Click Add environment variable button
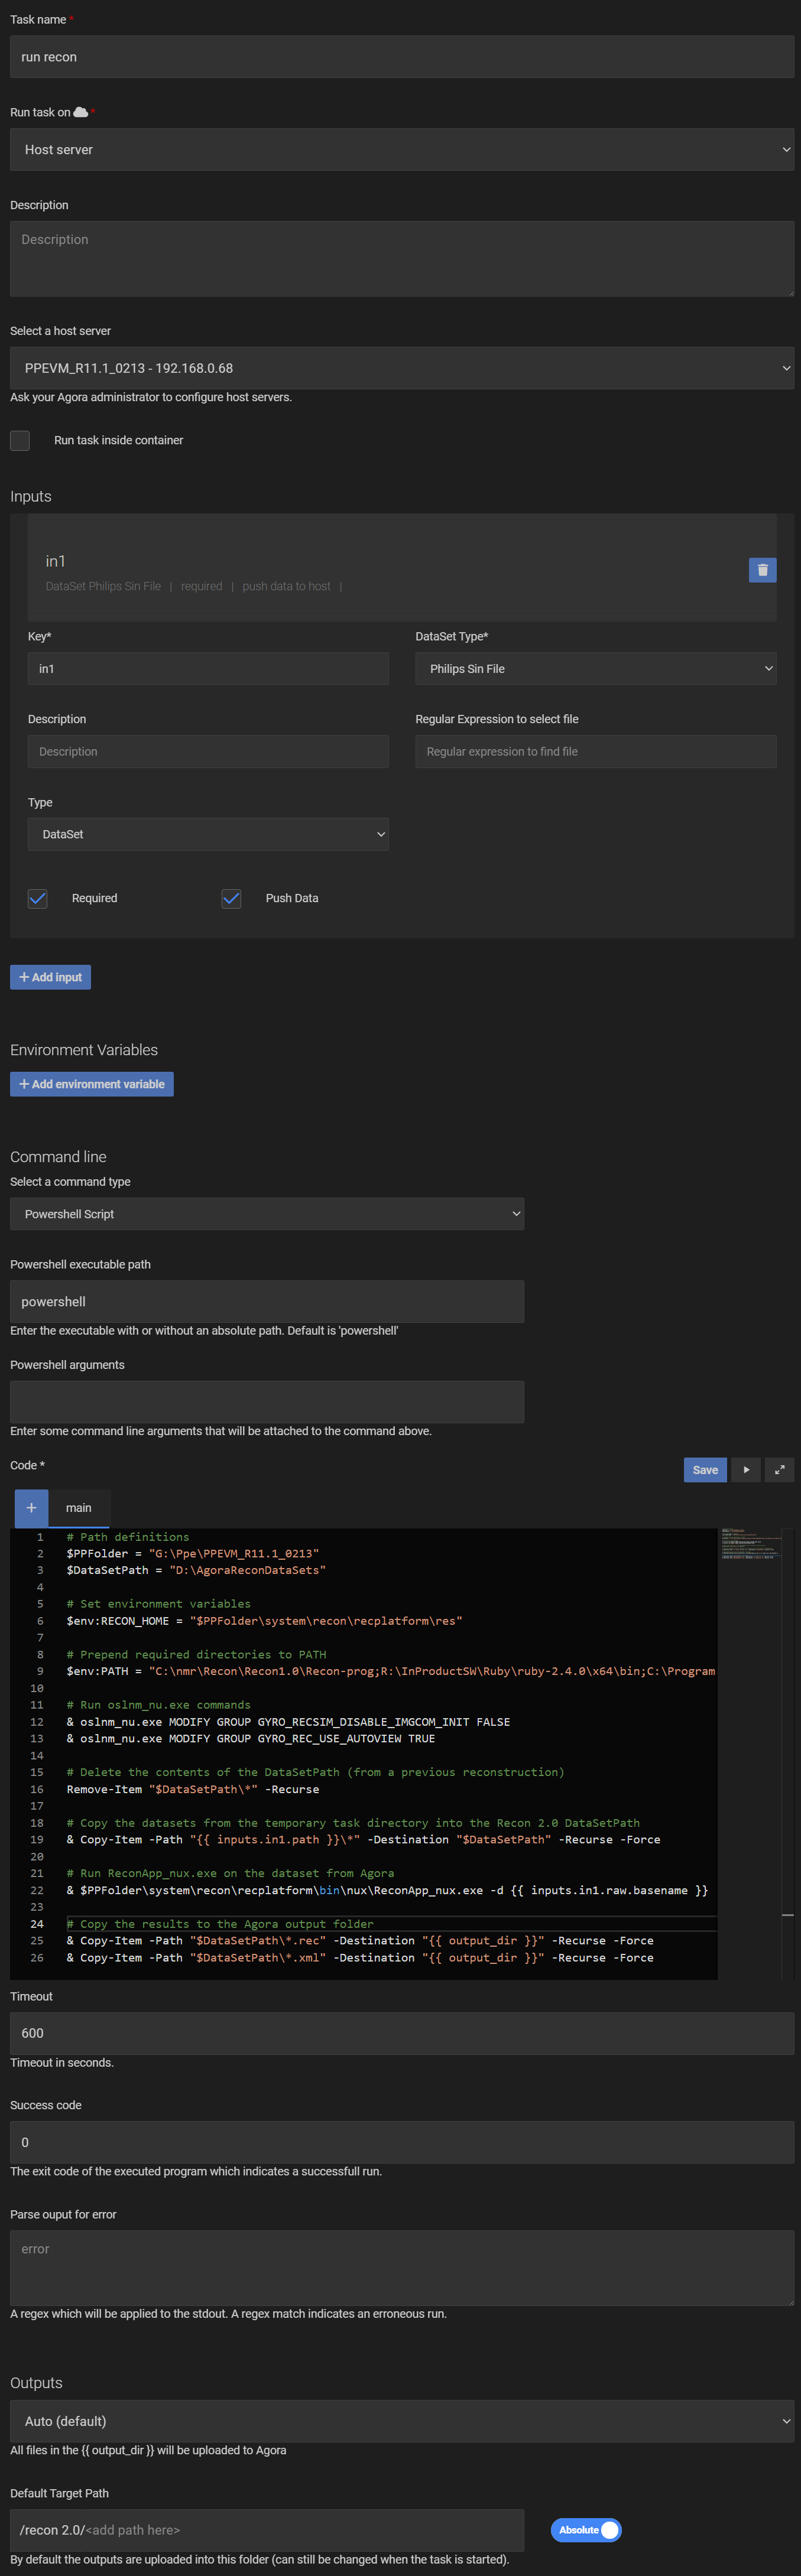The image size is (801, 2576). point(92,1084)
